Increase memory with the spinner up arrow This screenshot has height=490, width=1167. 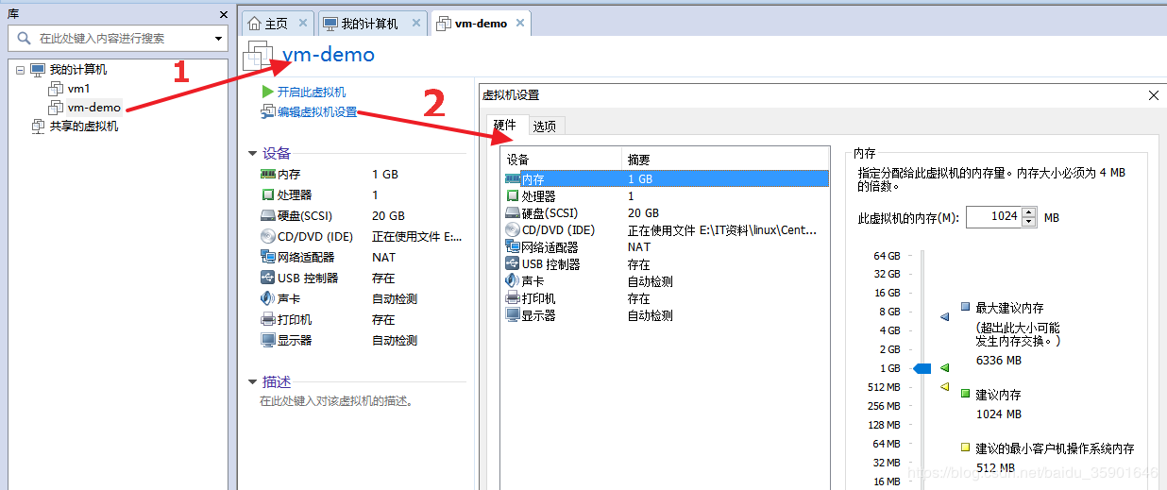(x=1028, y=212)
